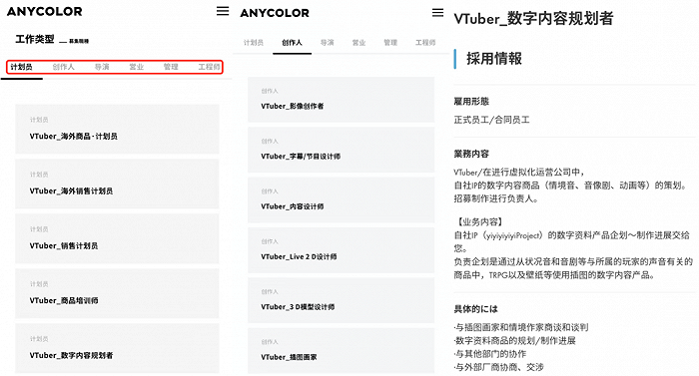Image resolution: width=699 pixels, height=376 pixels.
Task: Switch to the 工程师 tab in the middle panel
Action: click(x=425, y=42)
